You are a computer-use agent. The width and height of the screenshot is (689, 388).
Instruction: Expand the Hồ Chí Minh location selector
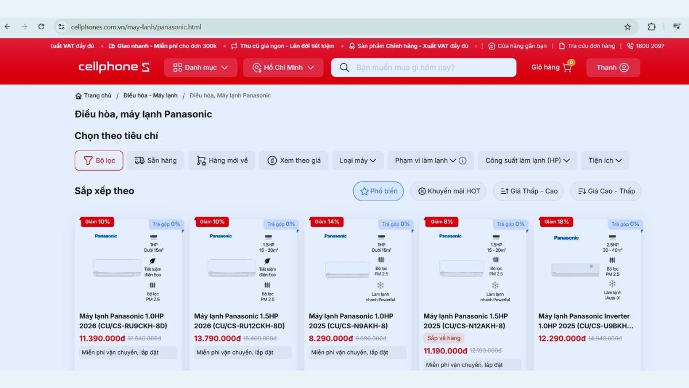tap(283, 67)
